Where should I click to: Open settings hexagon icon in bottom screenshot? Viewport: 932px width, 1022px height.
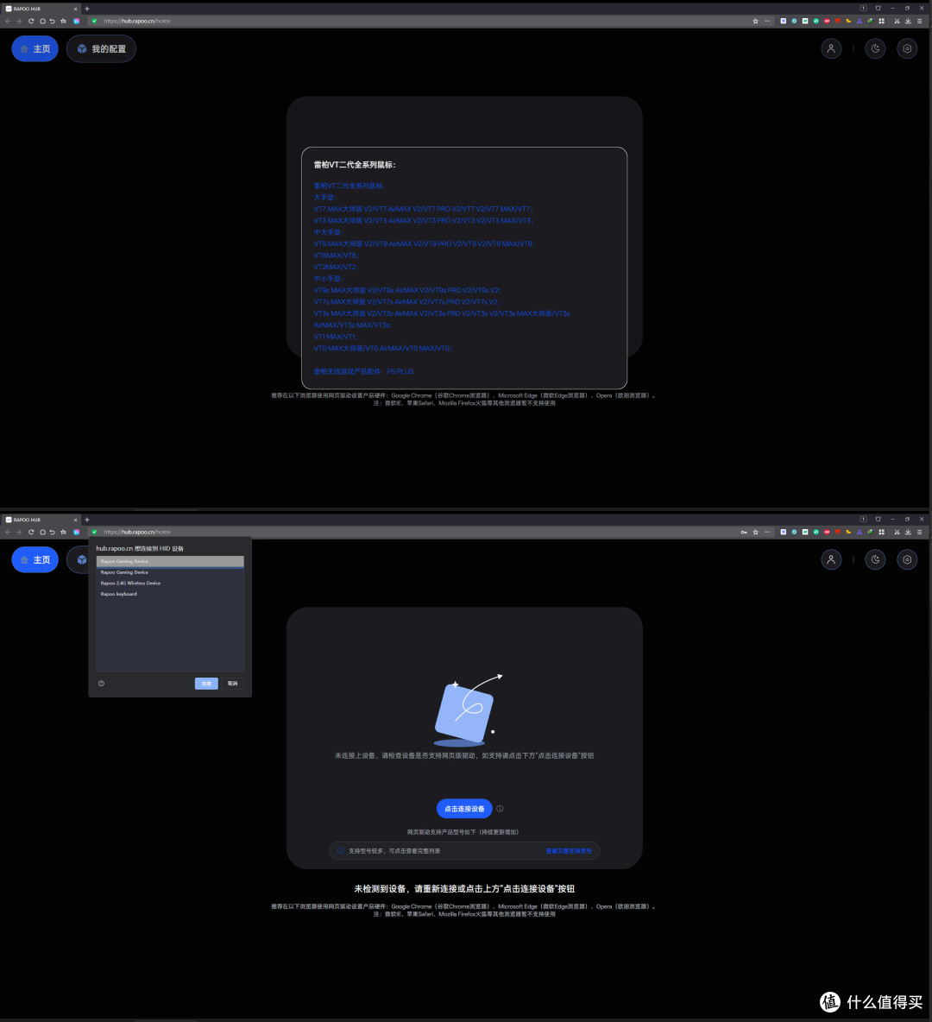coord(907,560)
